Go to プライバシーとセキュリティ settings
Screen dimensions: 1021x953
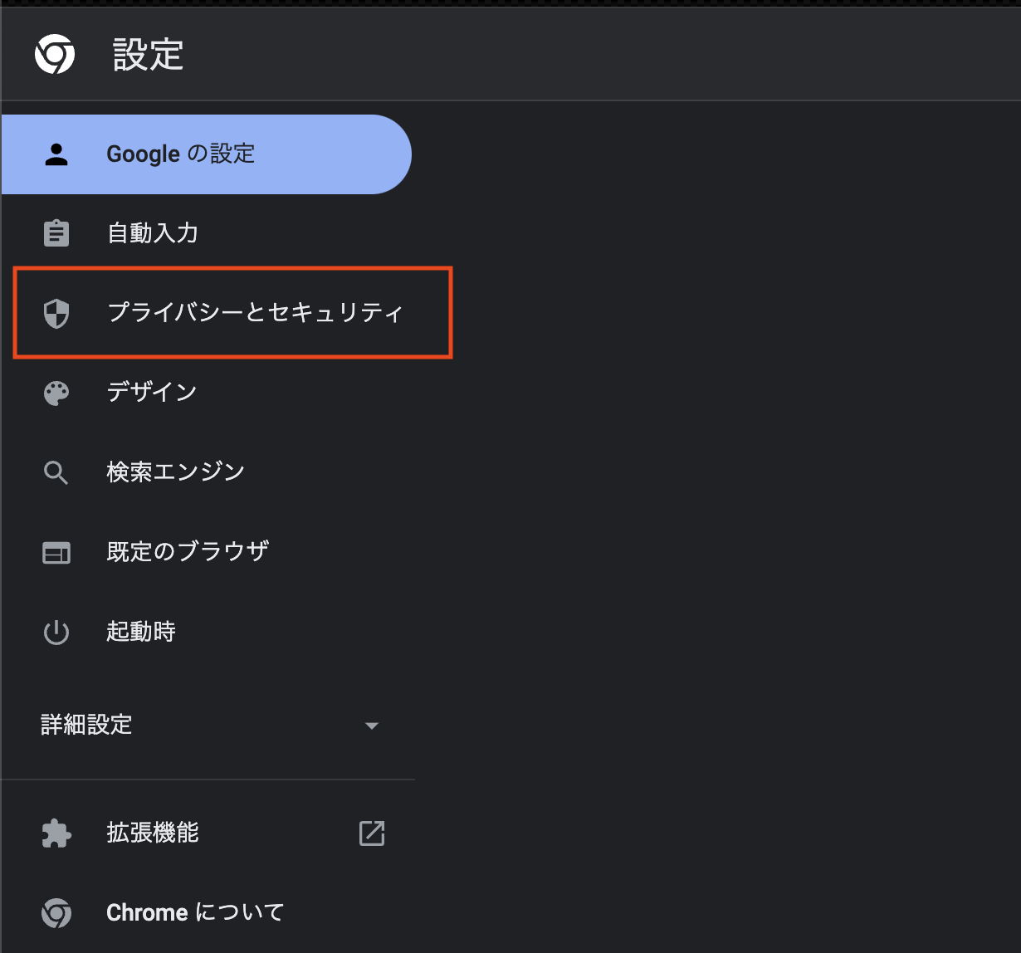tap(255, 313)
